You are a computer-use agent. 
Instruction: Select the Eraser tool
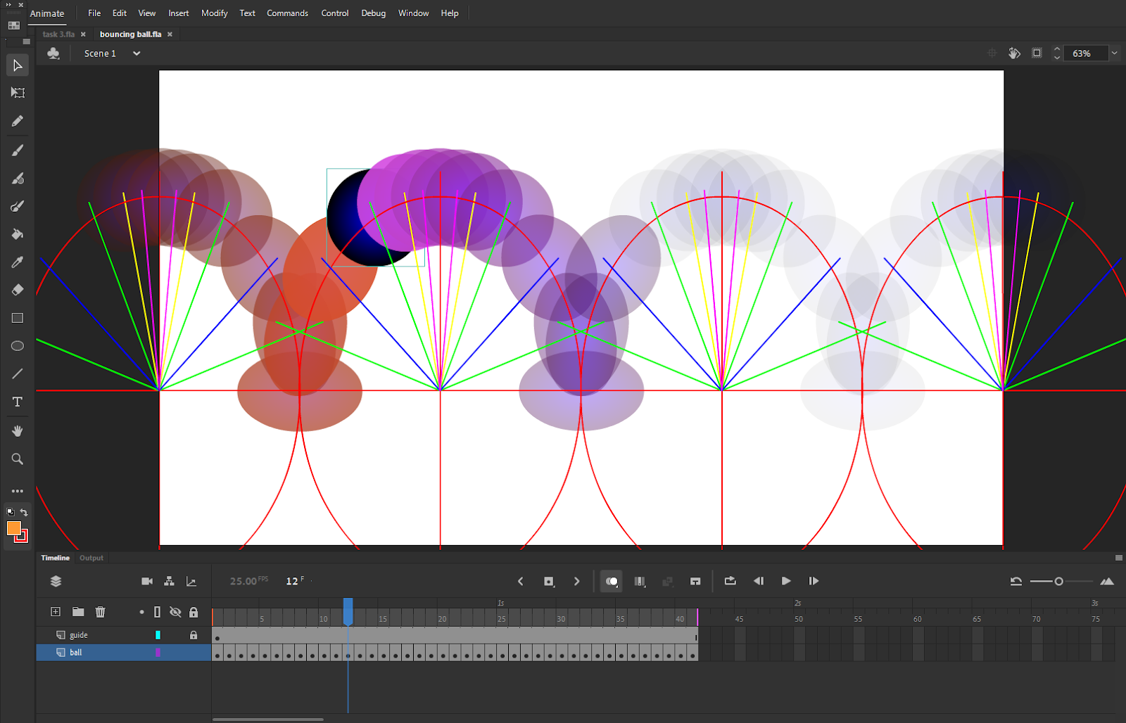[x=18, y=290]
